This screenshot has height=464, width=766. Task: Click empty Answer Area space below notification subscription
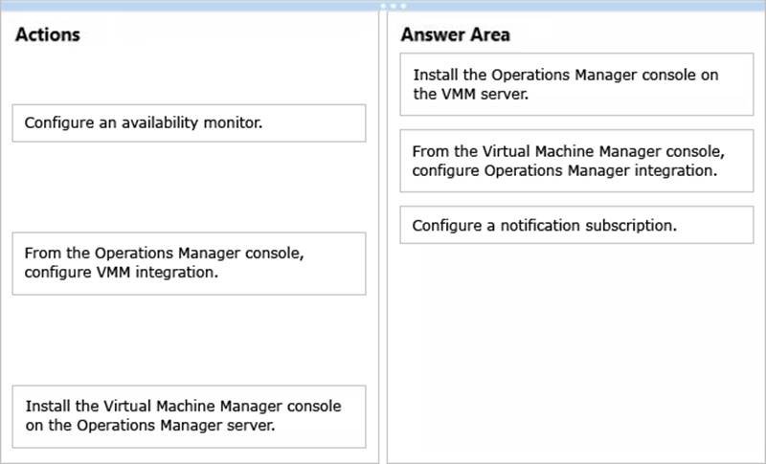[x=577, y=354]
